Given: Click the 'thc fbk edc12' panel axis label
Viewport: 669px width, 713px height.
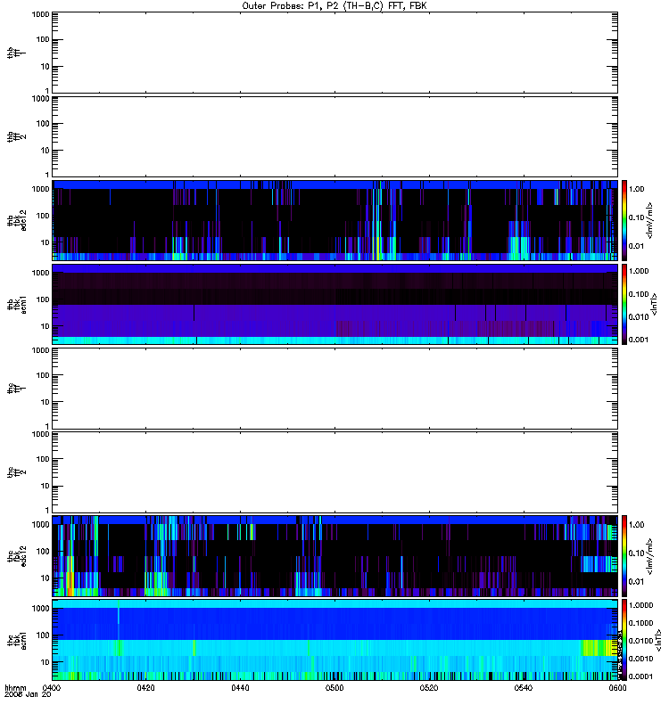Looking at the screenshot, I should (x=16, y=556).
